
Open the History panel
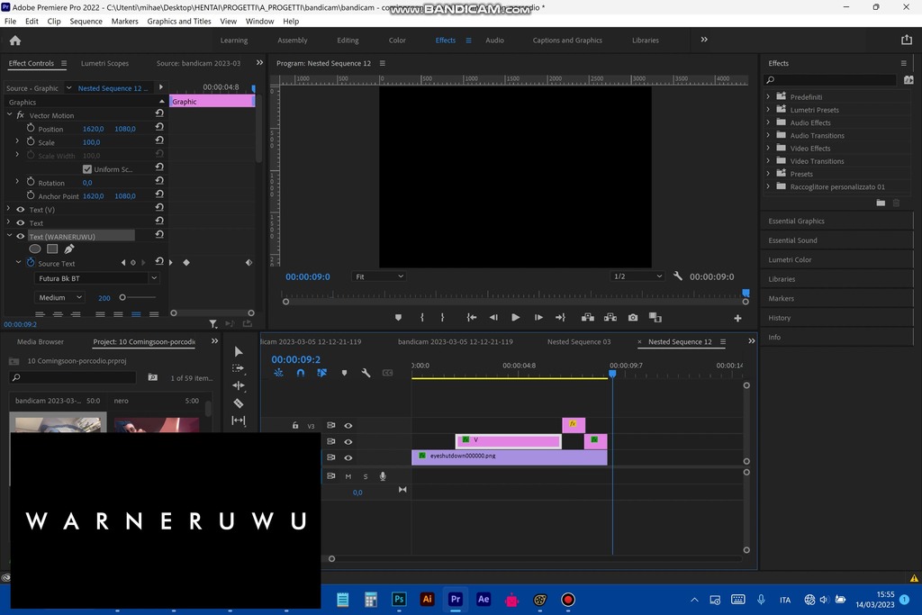(779, 318)
